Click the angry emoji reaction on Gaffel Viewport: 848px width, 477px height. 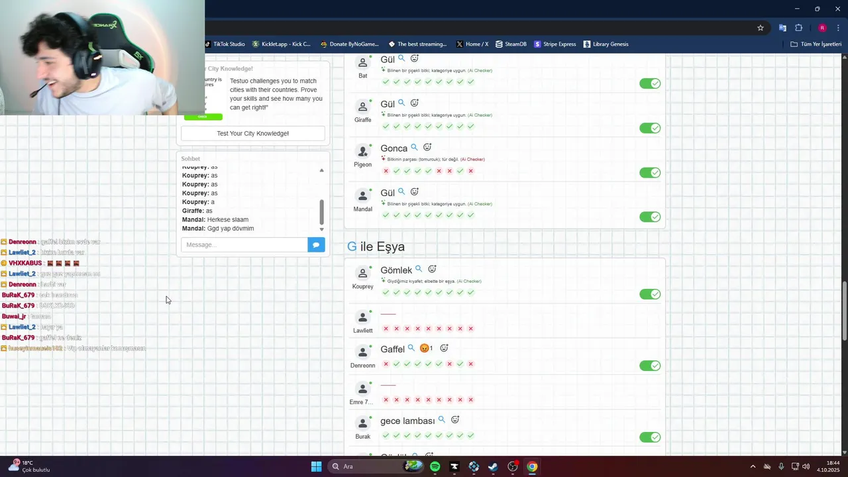[x=426, y=348]
